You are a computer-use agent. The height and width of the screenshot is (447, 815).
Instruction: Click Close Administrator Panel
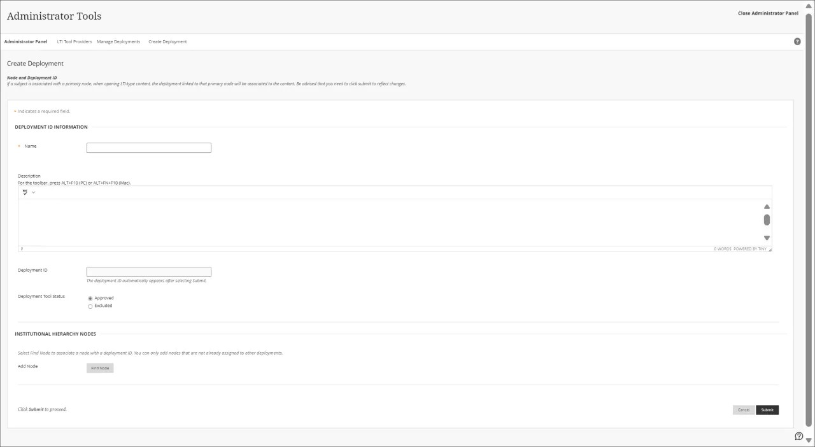coord(768,13)
